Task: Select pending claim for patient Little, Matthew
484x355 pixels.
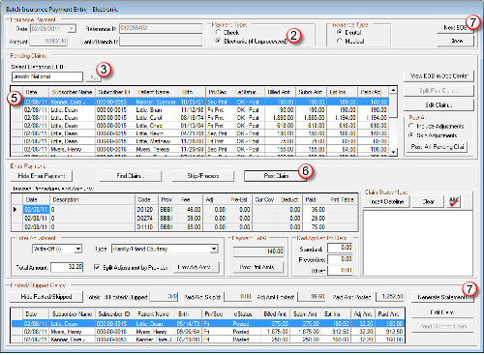Action: coord(200,141)
